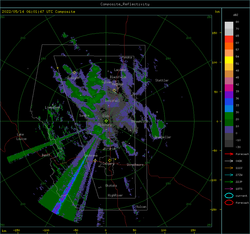Click the RedDeer city label

coord(118,84)
